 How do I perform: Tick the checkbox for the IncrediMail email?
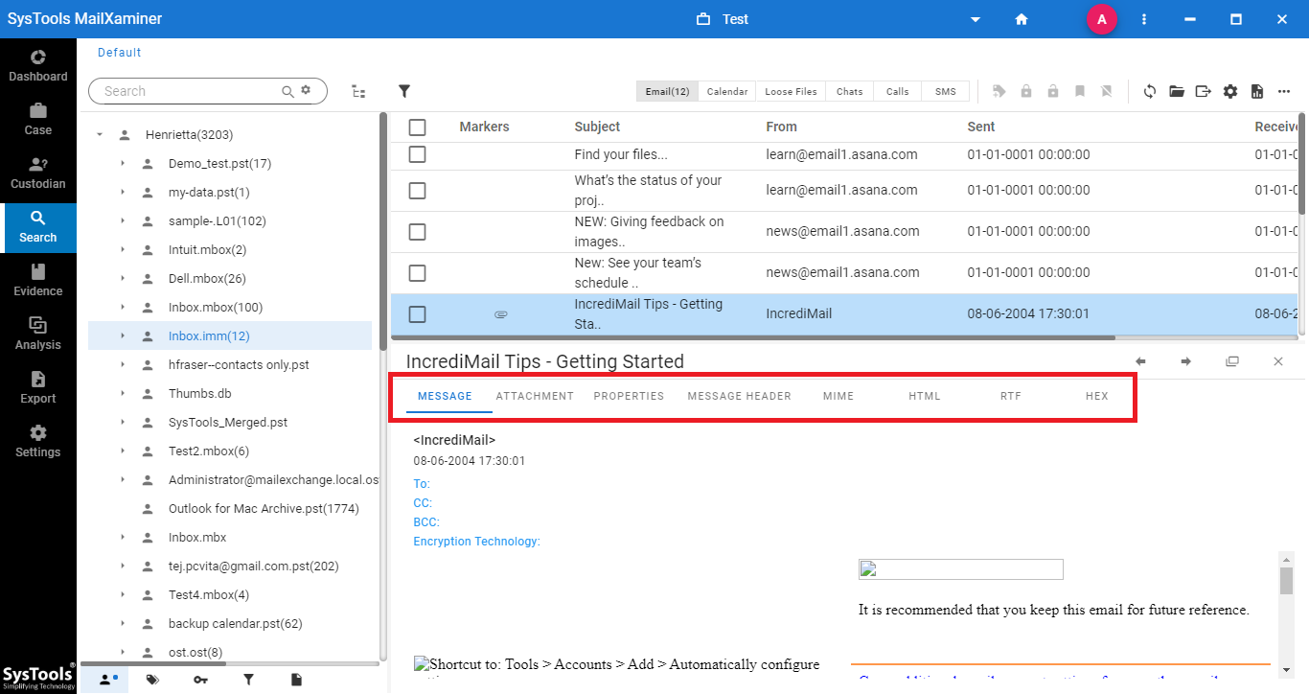(417, 314)
